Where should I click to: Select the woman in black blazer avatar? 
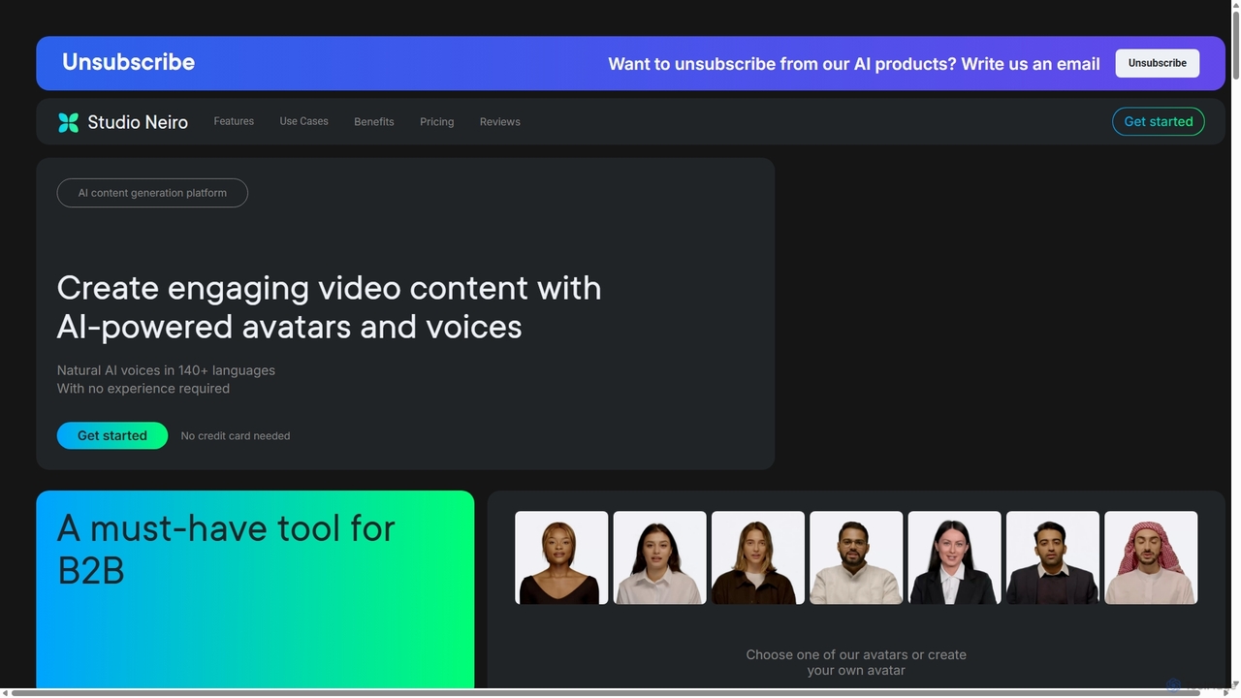pyautogui.click(x=955, y=558)
